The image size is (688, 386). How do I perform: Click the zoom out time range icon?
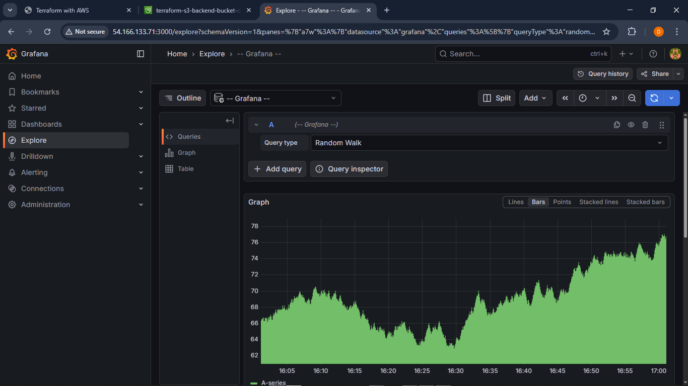coord(632,98)
